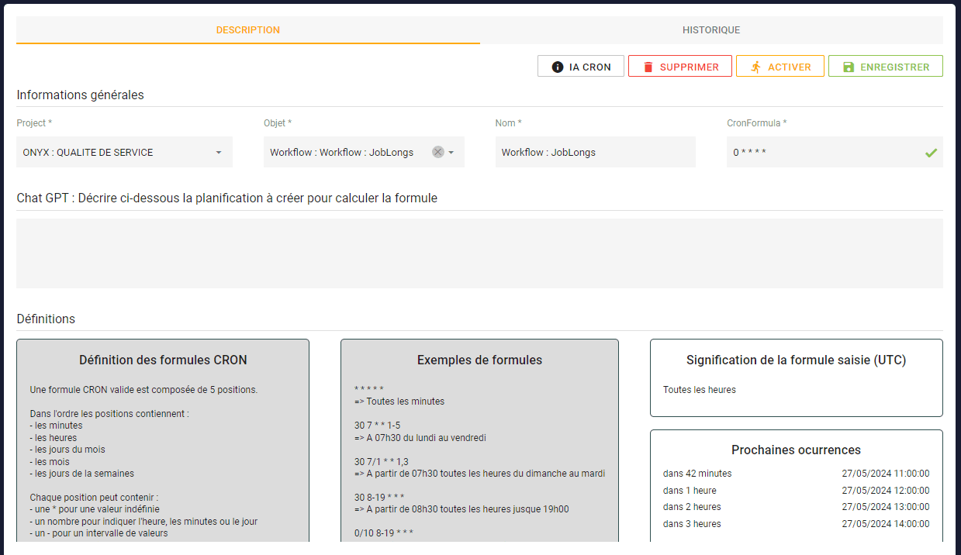This screenshot has height=555, width=961.
Task: Click the 'dans 42 minutes' occurrence
Action: coord(697,473)
